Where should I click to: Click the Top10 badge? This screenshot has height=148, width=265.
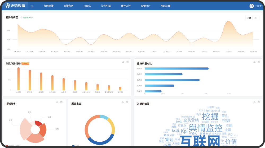pos(25,64)
